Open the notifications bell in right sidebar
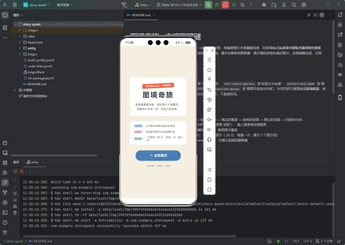This screenshot has width=345, height=245. coord(340,15)
